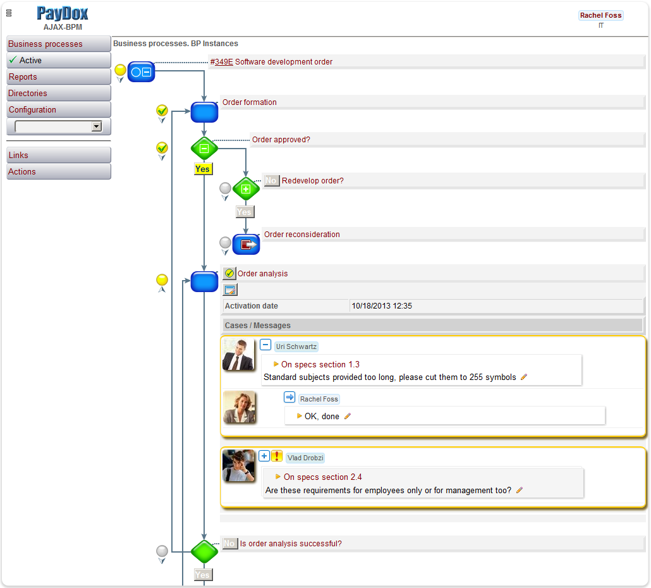
Task: Click the green Is order analysis successful diamond
Action: [204, 551]
